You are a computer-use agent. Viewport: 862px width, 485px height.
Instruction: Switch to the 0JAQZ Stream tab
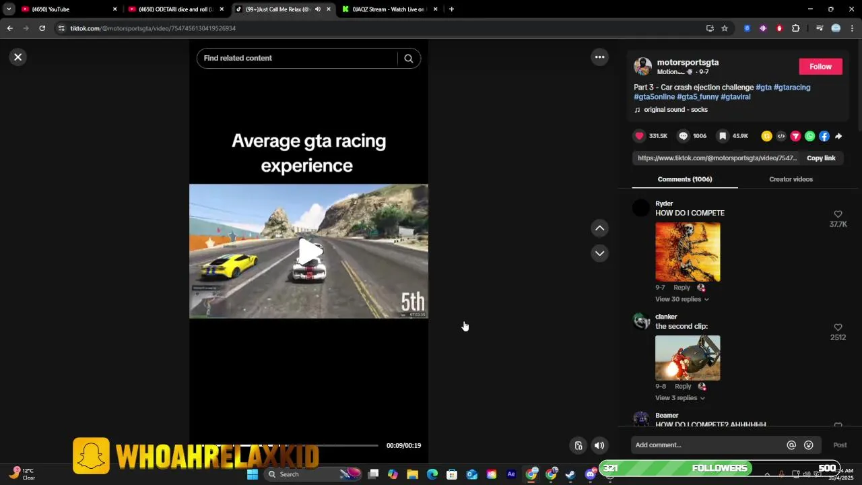pyautogui.click(x=389, y=9)
